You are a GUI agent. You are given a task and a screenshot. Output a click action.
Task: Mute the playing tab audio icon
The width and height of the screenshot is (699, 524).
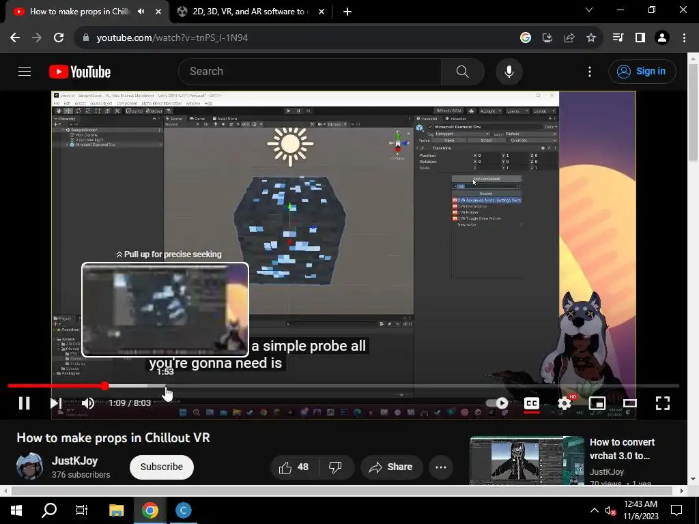[x=141, y=12]
